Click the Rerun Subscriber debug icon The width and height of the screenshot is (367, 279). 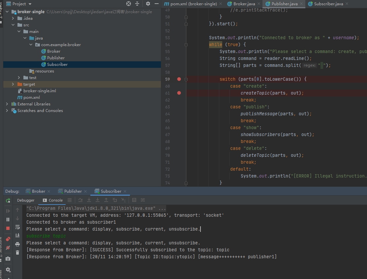tap(8, 200)
